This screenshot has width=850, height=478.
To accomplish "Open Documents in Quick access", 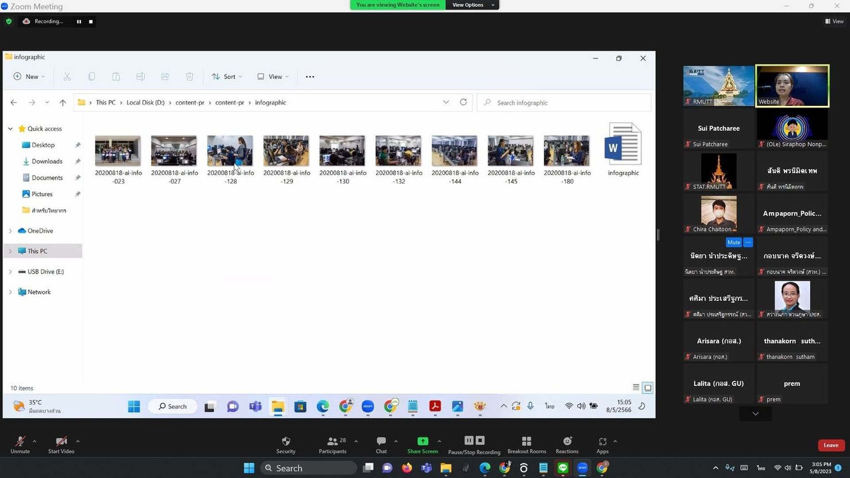I will coord(47,178).
